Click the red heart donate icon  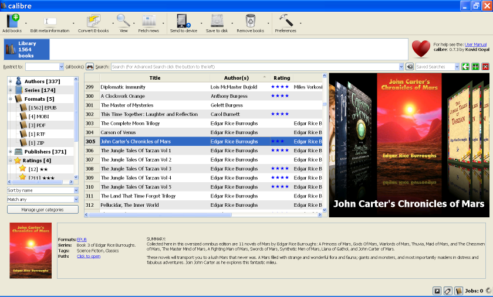click(421, 49)
